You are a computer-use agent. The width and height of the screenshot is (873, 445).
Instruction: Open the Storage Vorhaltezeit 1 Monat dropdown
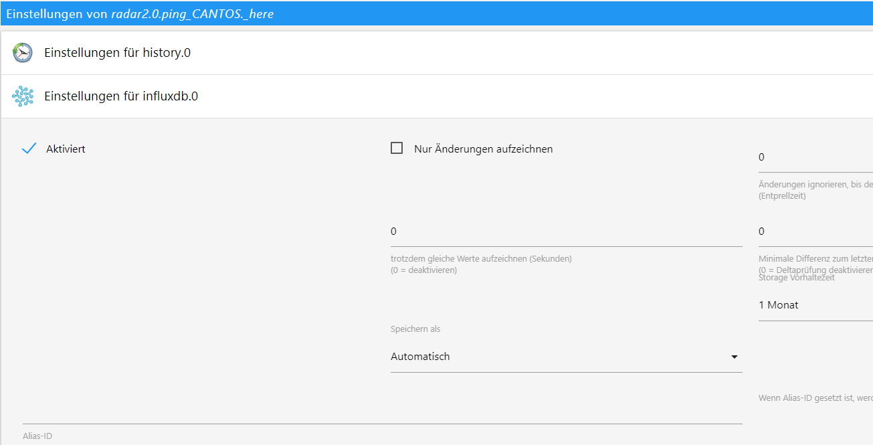click(813, 305)
